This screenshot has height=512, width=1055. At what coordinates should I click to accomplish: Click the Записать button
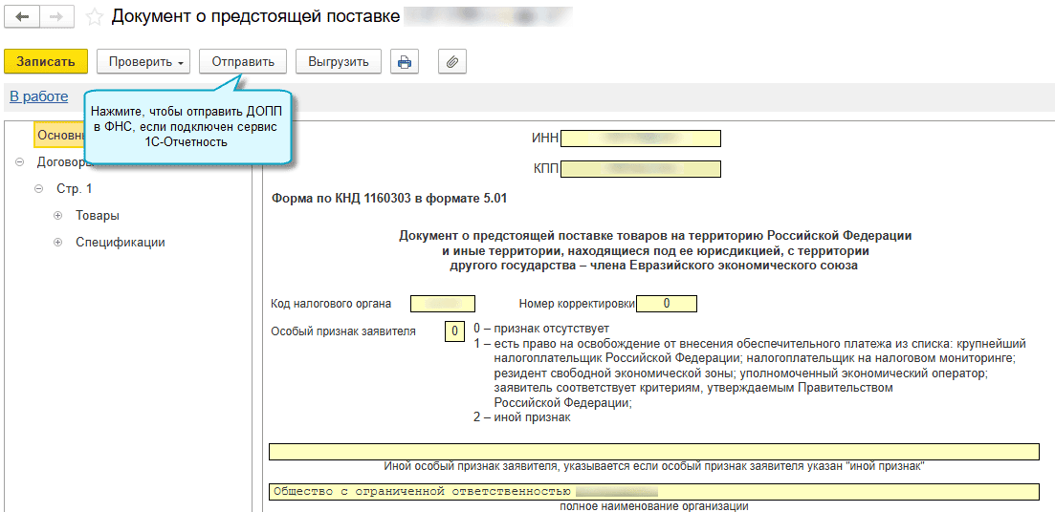(46, 62)
